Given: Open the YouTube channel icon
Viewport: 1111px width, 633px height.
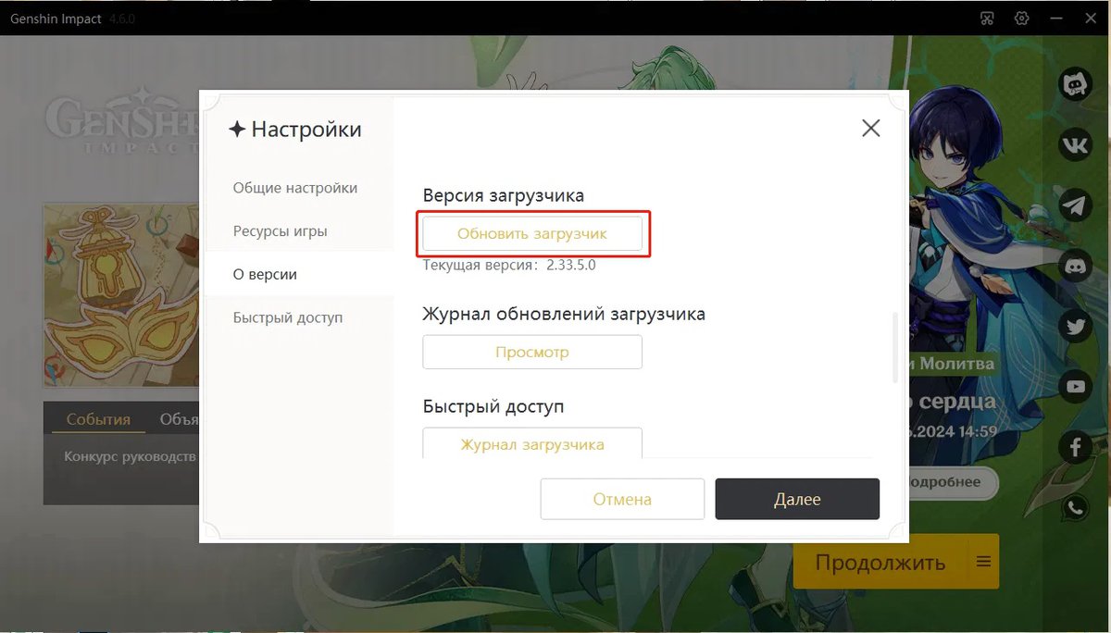Looking at the screenshot, I should point(1075,387).
